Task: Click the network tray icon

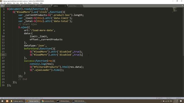Action: tap(166, 101)
